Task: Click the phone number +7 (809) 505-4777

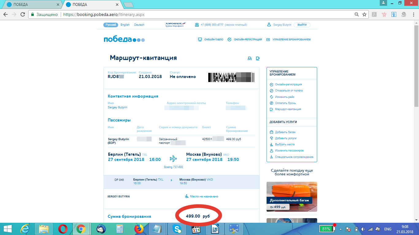Action: coord(212,25)
